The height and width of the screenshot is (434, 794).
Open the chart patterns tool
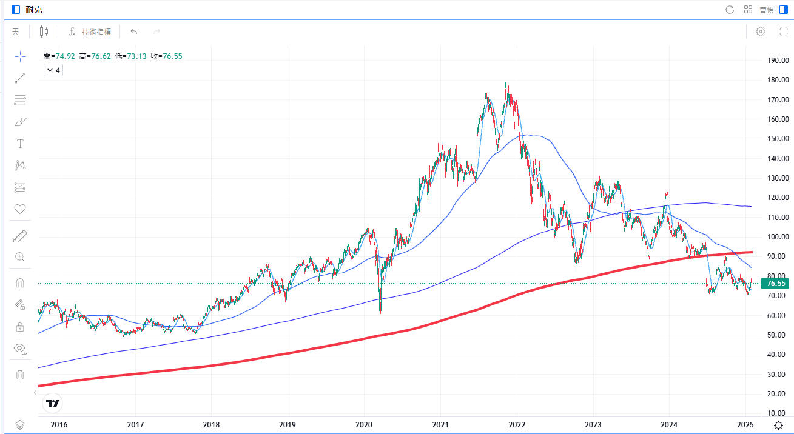(20, 165)
